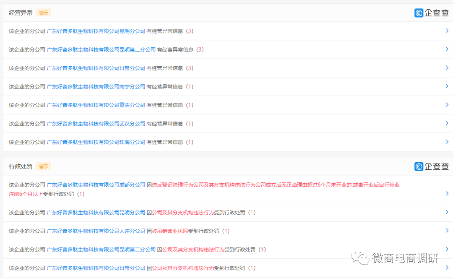The image size is (453, 278).
Task: Open the 重庆分公司 row arrow
Action: 447,104
